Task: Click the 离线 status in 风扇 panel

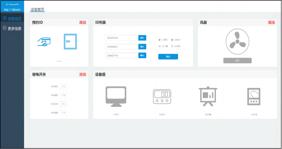Action: 271,22
